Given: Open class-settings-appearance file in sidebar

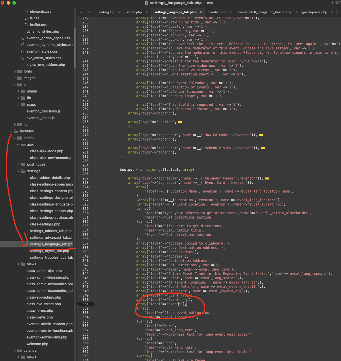Looking at the screenshot, I should click(x=51, y=184).
